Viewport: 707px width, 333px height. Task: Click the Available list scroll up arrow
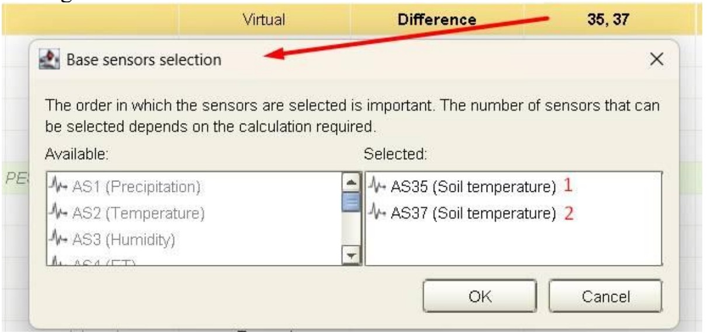pos(351,182)
